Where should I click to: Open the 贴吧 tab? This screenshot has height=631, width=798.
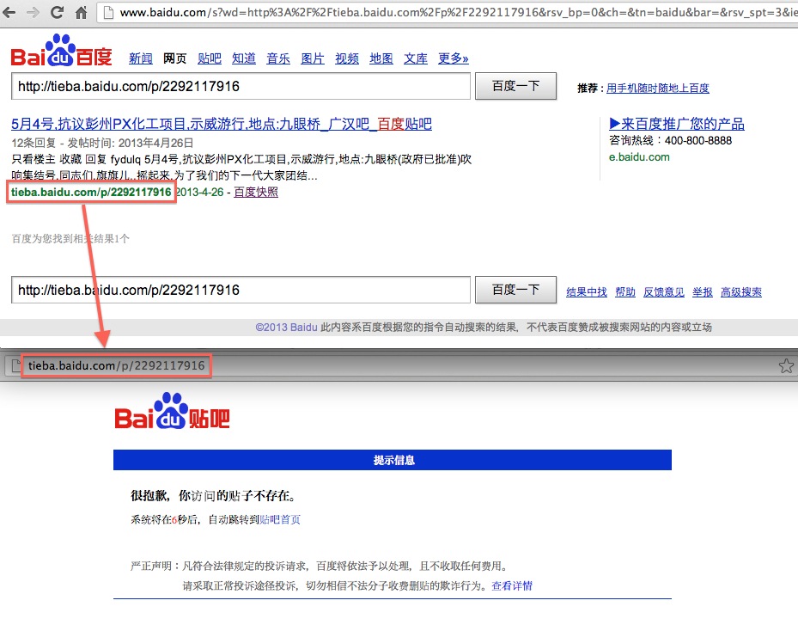210,58
